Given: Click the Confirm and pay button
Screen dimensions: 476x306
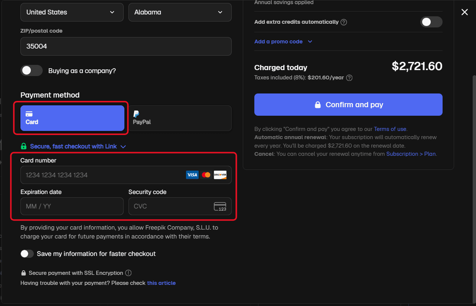Looking at the screenshot, I should point(348,105).
